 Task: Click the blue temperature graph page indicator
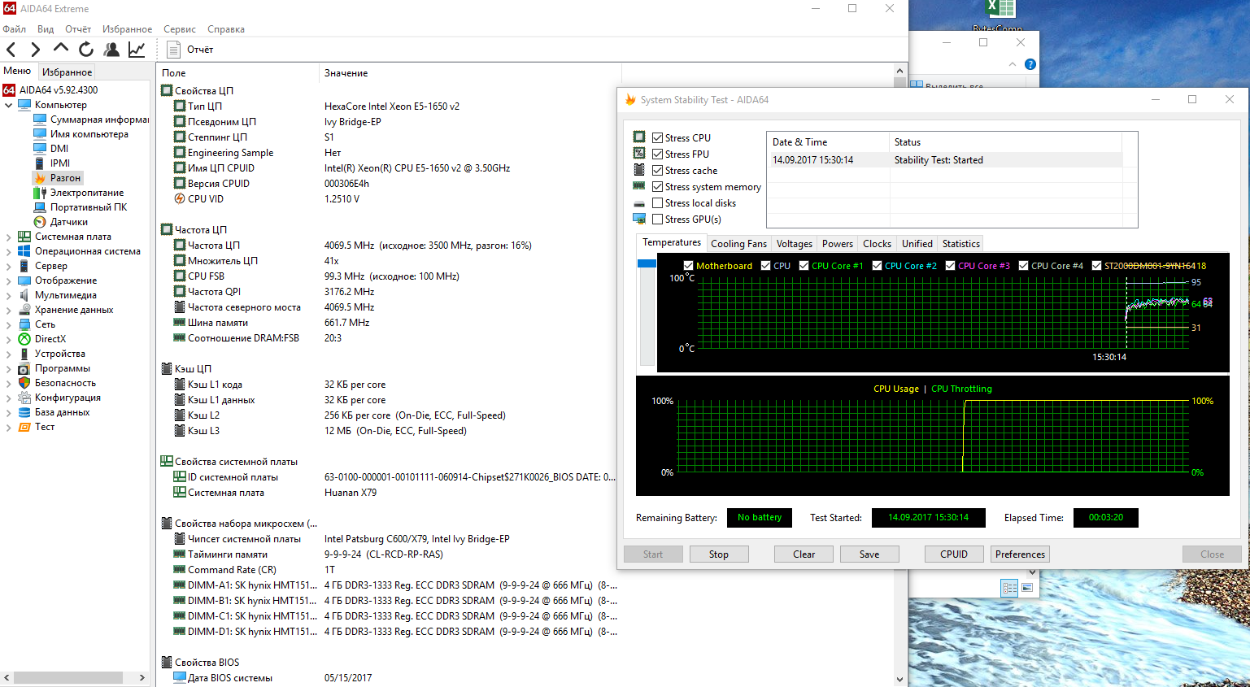tap(647, 263)
